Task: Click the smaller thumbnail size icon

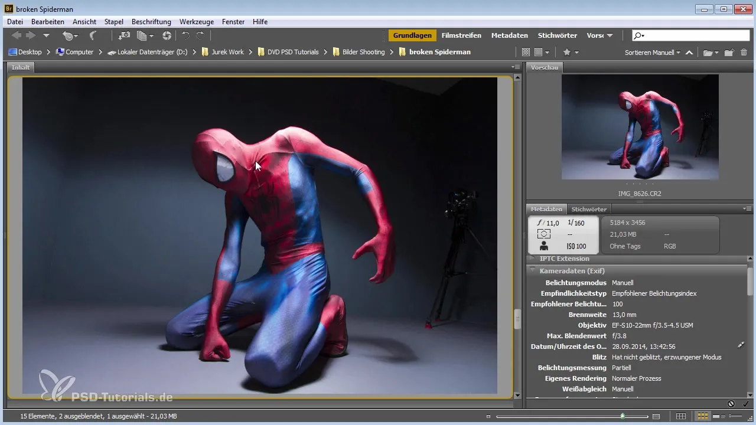Action: click(x=488, y=417)
